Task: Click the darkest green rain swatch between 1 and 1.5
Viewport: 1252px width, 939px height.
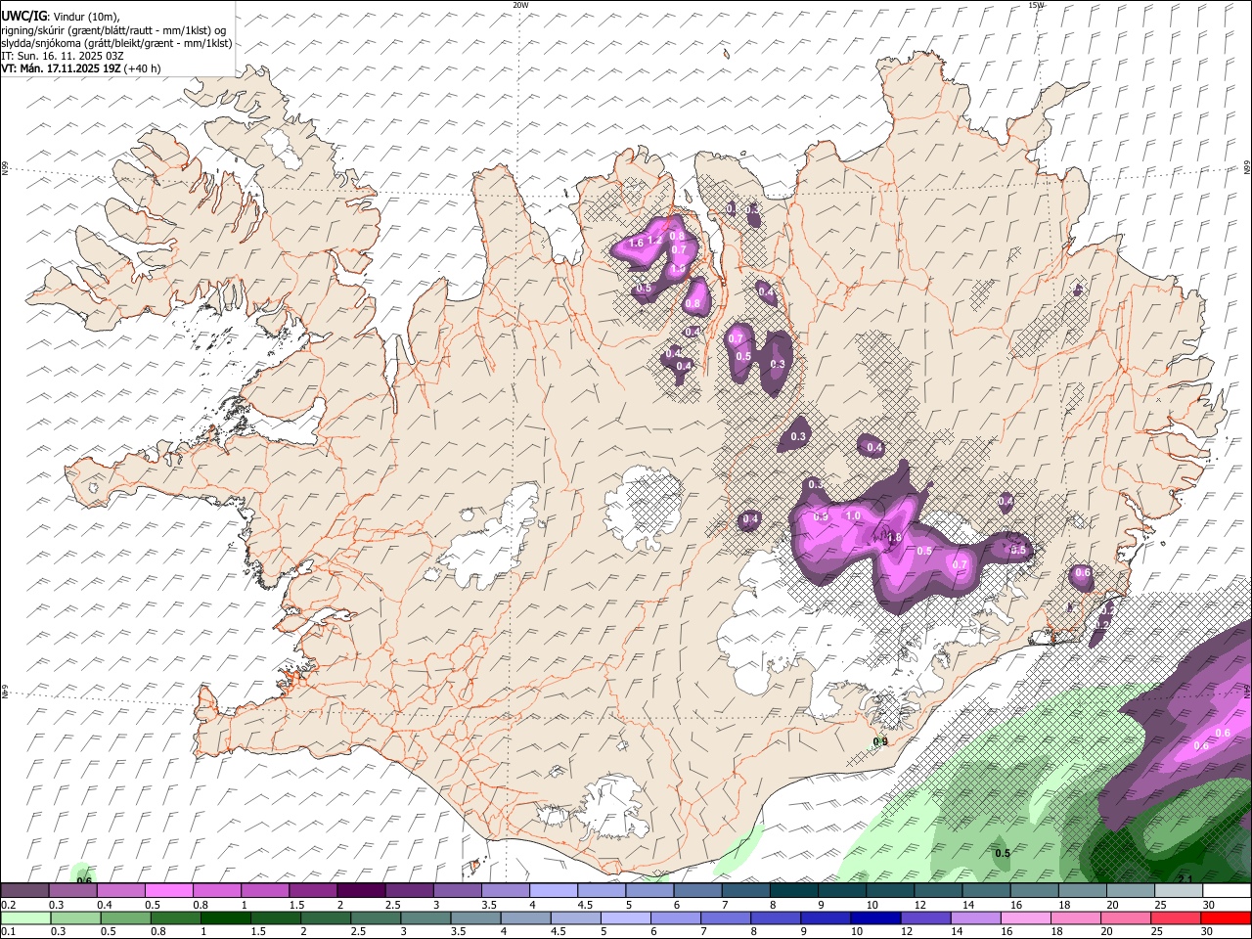Action: point(225,918)
